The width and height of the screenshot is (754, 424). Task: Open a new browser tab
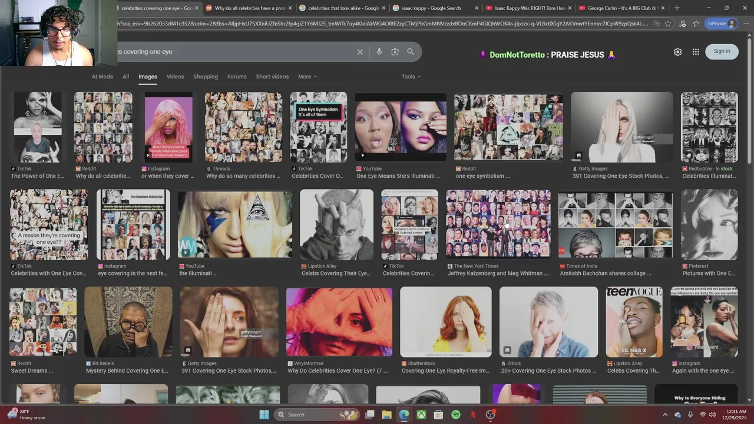(x=677, y=8)
